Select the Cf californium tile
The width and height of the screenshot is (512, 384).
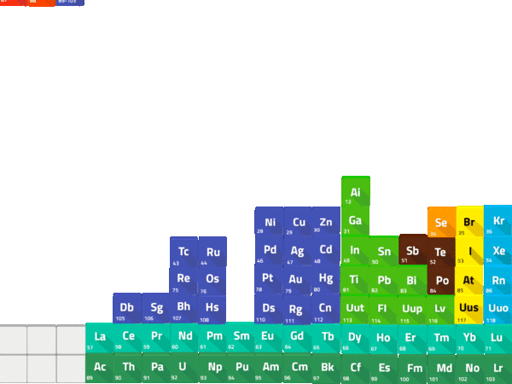click(x=356, y=369)
